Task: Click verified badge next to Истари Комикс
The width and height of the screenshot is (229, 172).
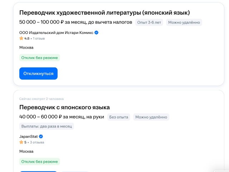Action: pyautogui.click(x=96, y=32)
